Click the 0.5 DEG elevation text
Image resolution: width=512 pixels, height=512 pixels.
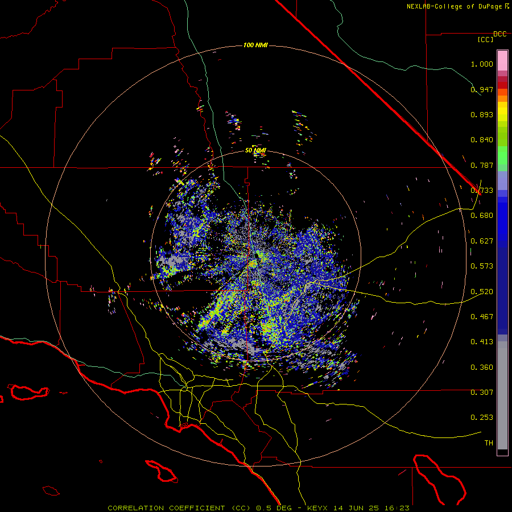point(274,508)
